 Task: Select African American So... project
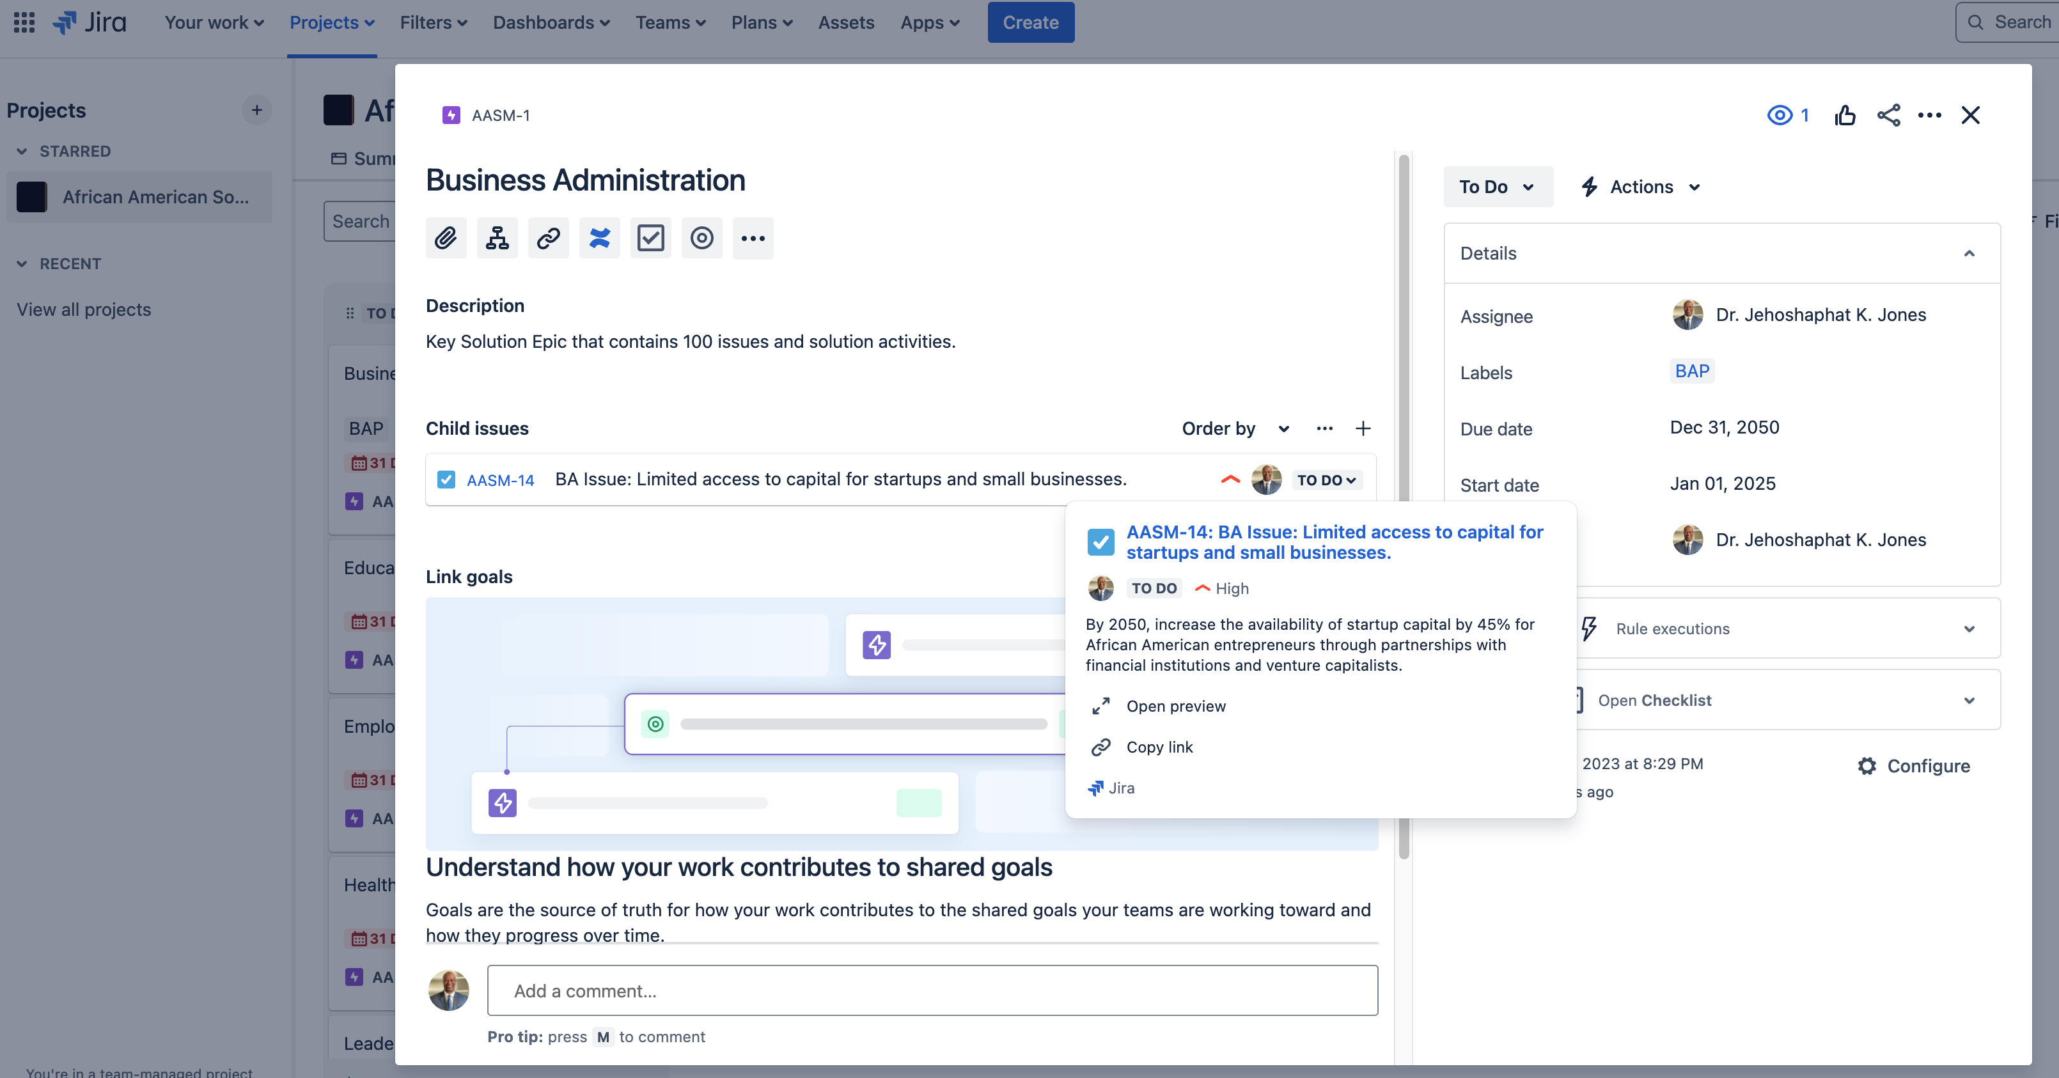coord(139,196)
